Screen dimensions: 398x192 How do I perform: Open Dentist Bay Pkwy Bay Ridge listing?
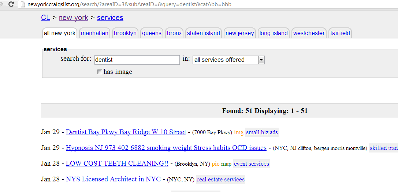coord(126,132)
